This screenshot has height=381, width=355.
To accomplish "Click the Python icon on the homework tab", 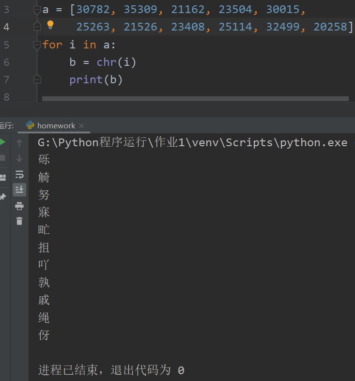I will click(30, 125).
